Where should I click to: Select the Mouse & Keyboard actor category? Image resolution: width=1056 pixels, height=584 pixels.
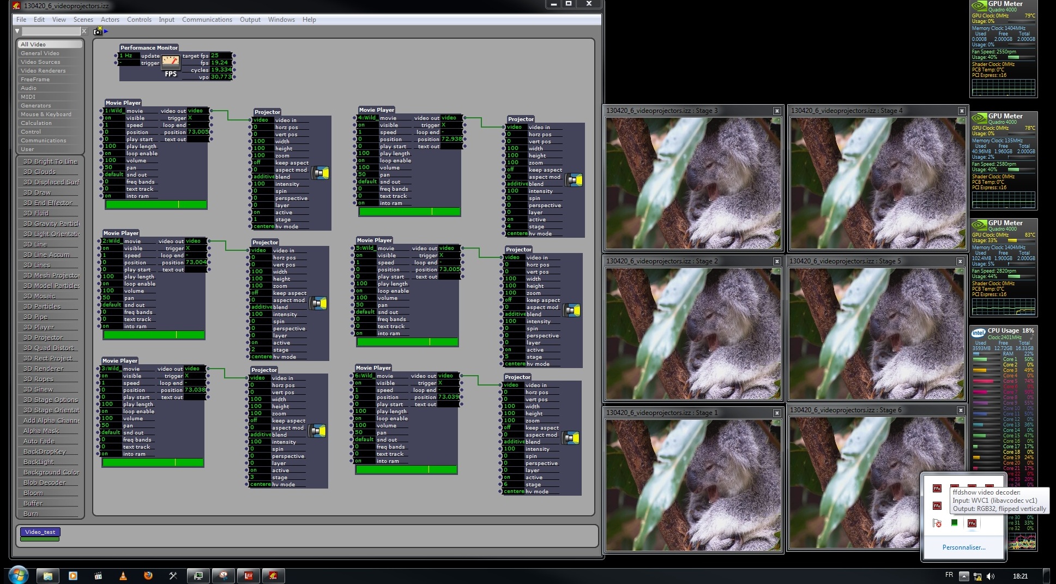(x=50, y=114)
